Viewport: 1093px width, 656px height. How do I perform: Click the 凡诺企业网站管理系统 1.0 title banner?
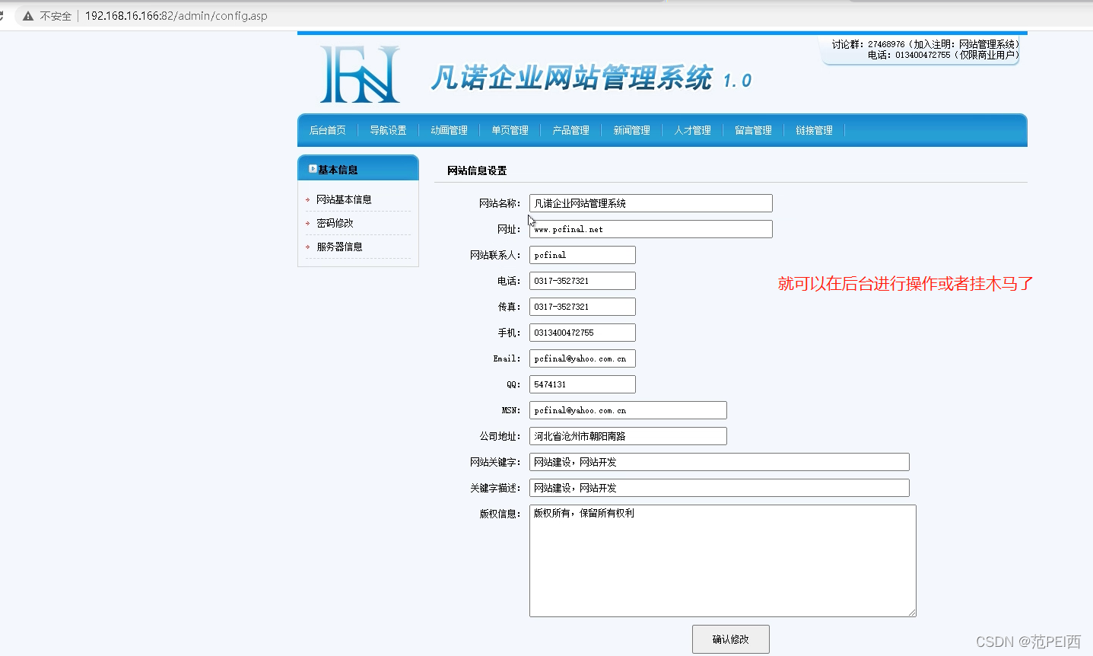[591, 78]
